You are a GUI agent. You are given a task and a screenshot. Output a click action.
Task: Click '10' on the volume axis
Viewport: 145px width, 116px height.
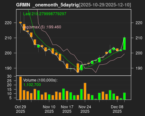coord(9,94)
